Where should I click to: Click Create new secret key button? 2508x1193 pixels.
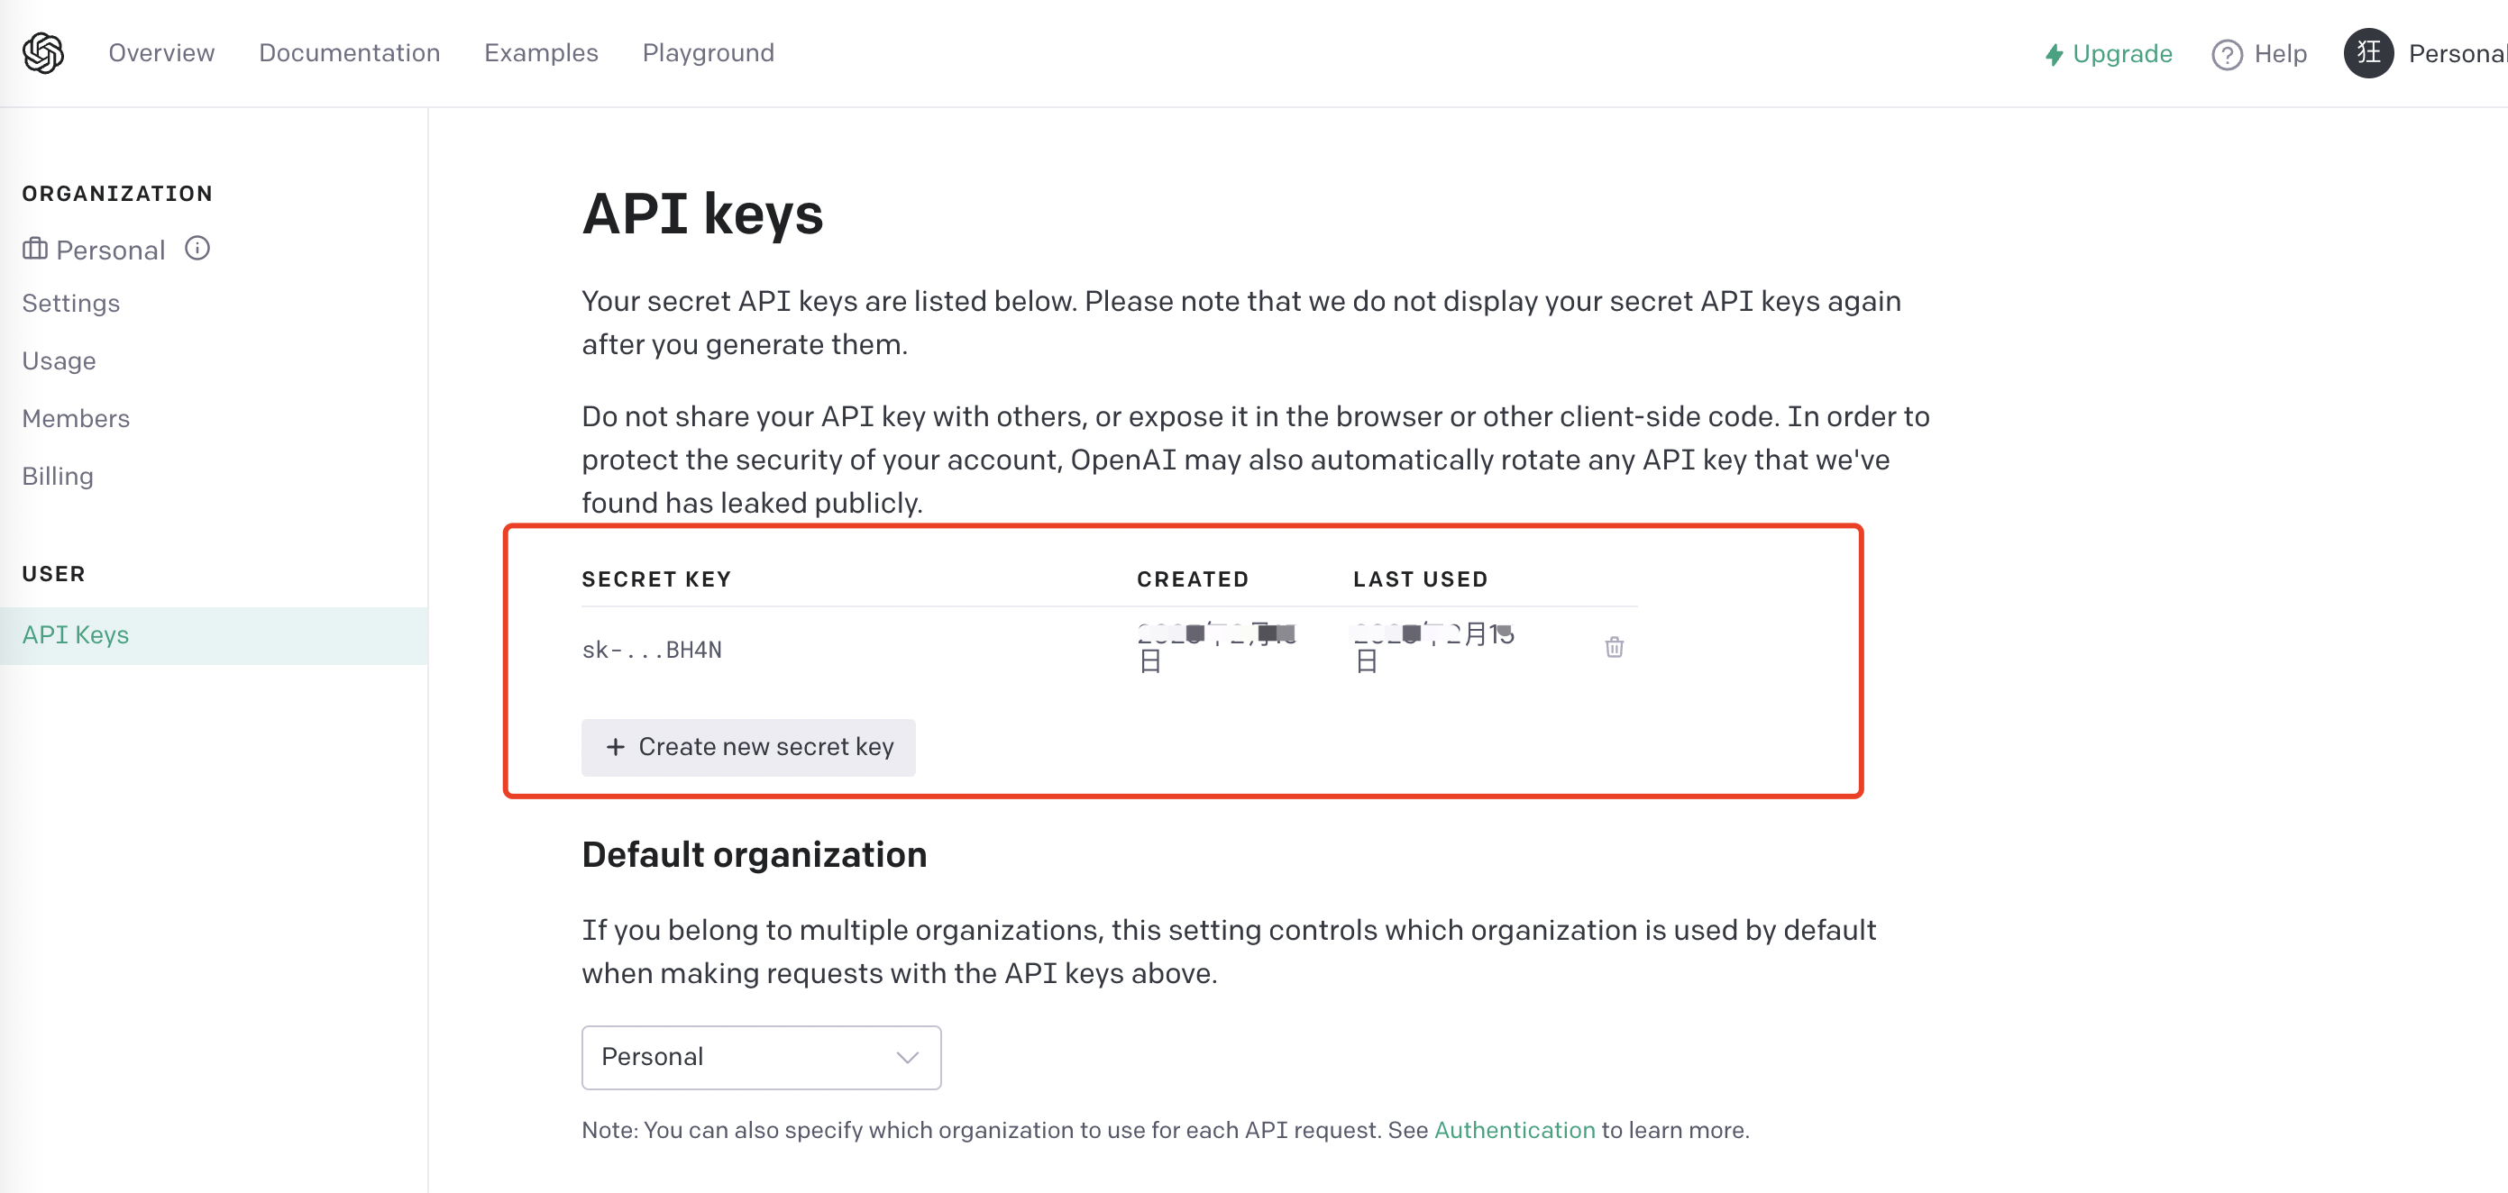click(x=747, y=746)
